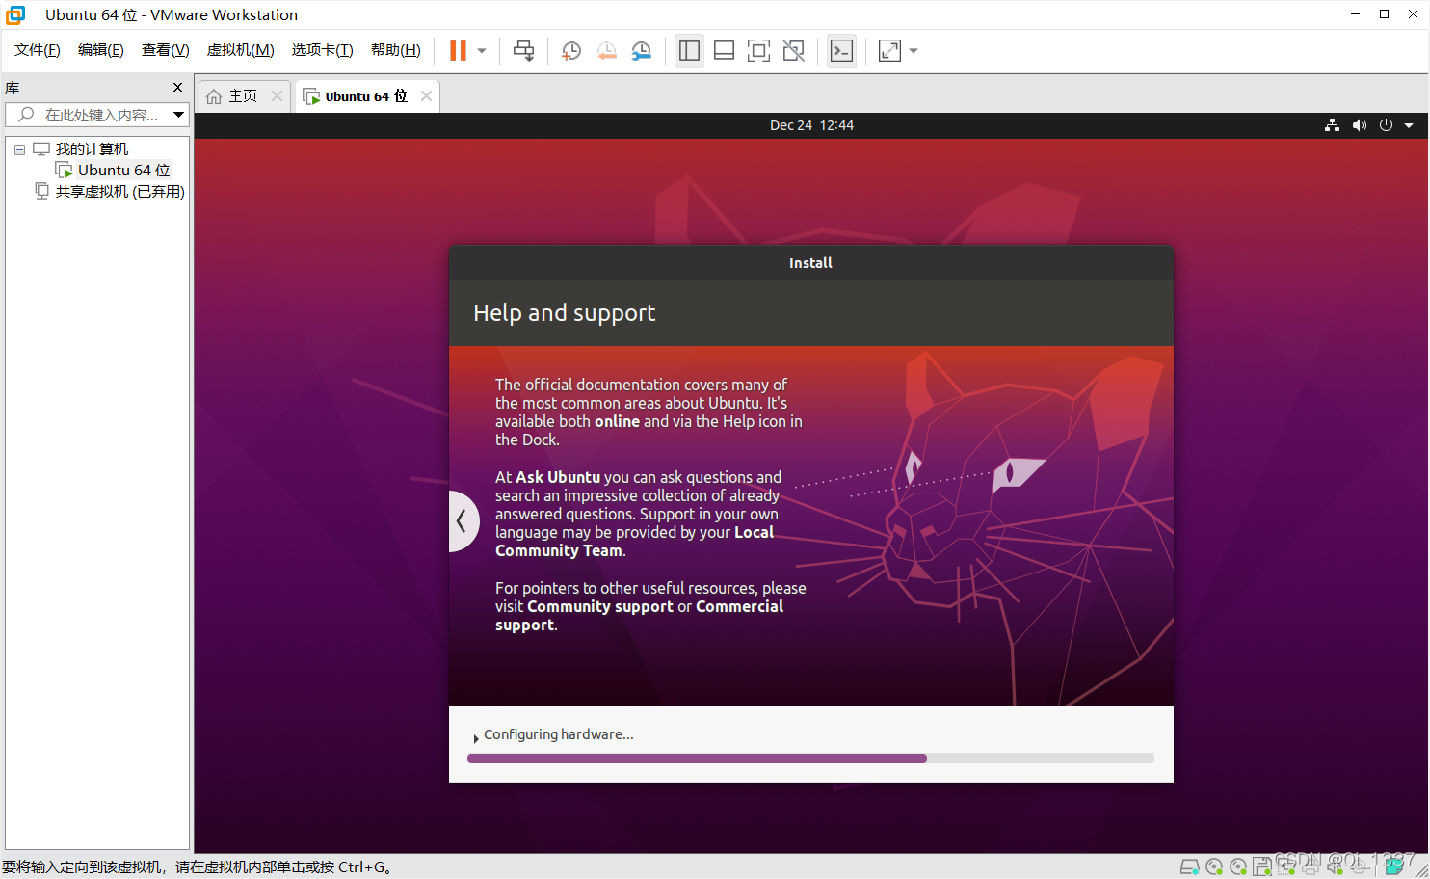Click the Send Ctrl+Alt+Del toolbar icon
Screen dimensions: 1430x879
pyautogui.click(x=523, y=51)
